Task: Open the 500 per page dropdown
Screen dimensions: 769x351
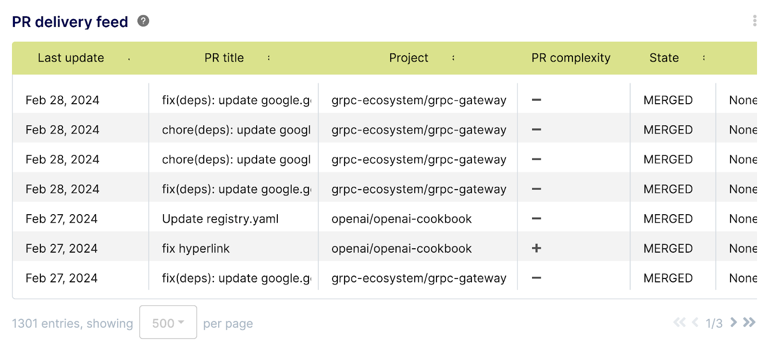Action: point(168,323)
